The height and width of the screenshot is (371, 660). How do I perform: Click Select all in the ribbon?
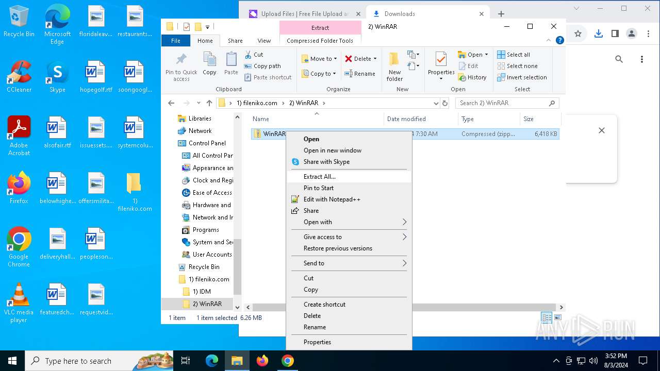pyautogui.click(x=514, y=55)
